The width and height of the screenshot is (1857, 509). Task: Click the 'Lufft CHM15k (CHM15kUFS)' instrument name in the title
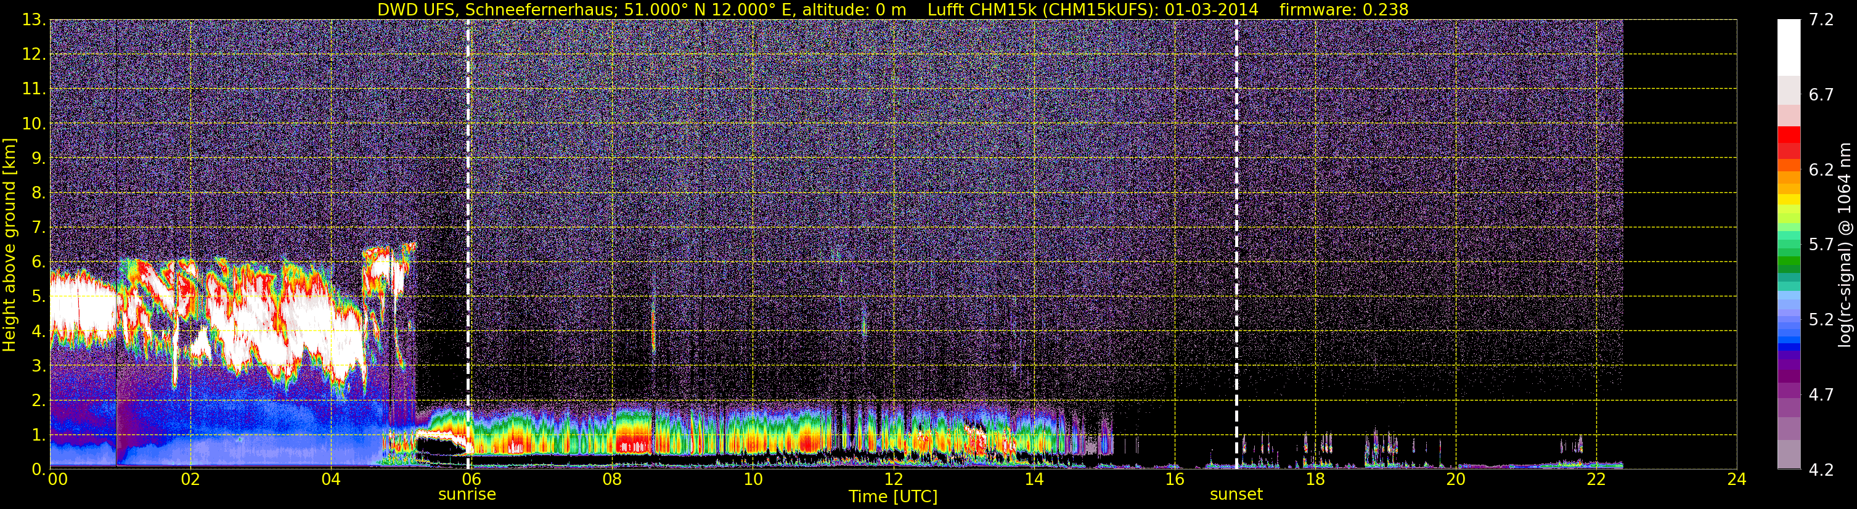[1043, 9]
